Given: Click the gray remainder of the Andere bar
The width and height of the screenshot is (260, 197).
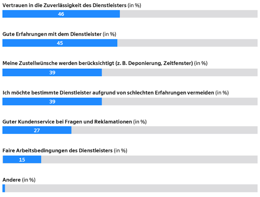Looking at the screenshot, I should (x=131, y=188).
